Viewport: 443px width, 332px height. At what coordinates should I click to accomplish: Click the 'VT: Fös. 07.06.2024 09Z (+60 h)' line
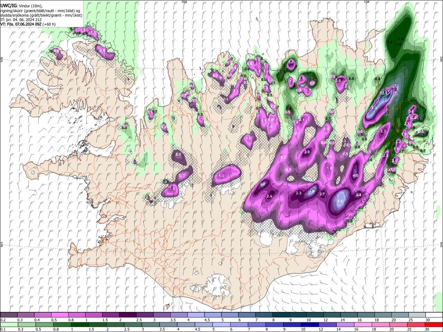point(28,24)
